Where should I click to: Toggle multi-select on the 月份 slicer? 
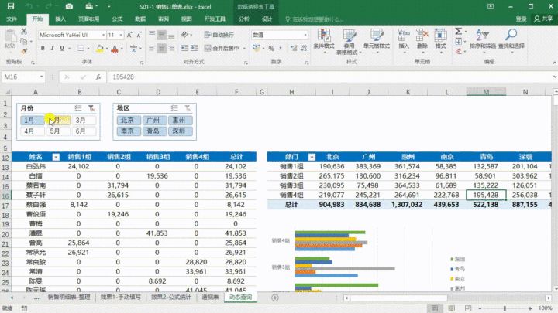coord(78,108)
